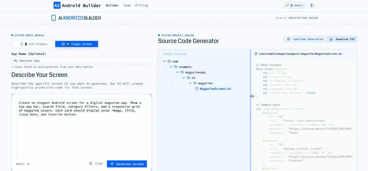Click inside the screen description text area
The width and height of the screenshot is (368, 171).
pos(81,128)
